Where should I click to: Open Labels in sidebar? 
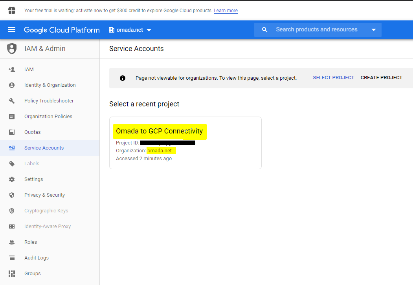50,164
